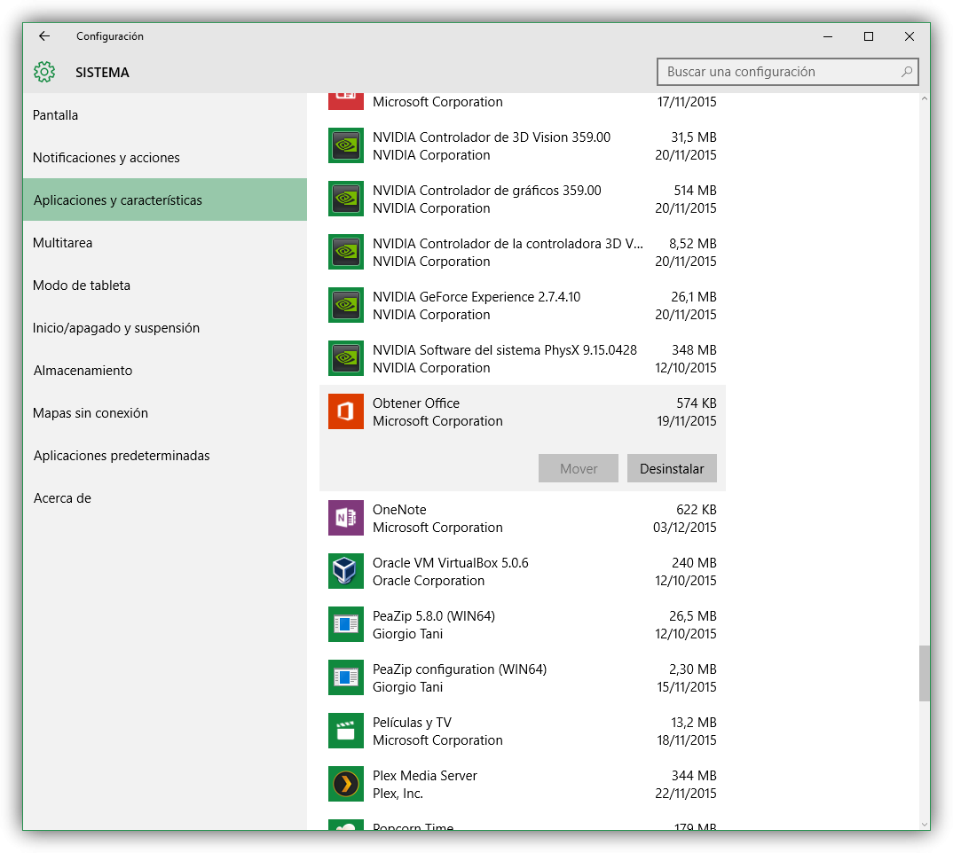
Task: Click the vertical scrollbar thumb of the app list
Action: coord(925,673)
